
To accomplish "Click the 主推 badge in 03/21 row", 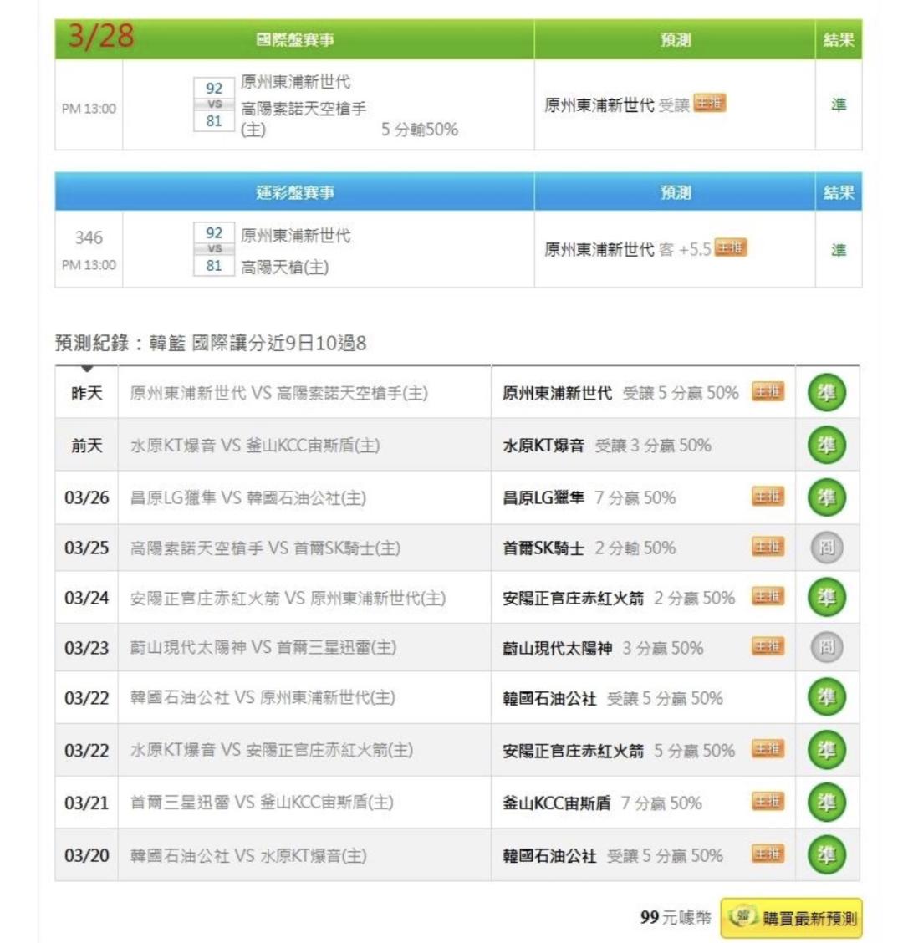I will [768, 802].
